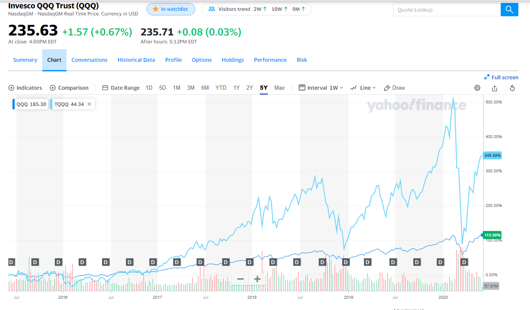Open the Profile tab

coord(173,60)
